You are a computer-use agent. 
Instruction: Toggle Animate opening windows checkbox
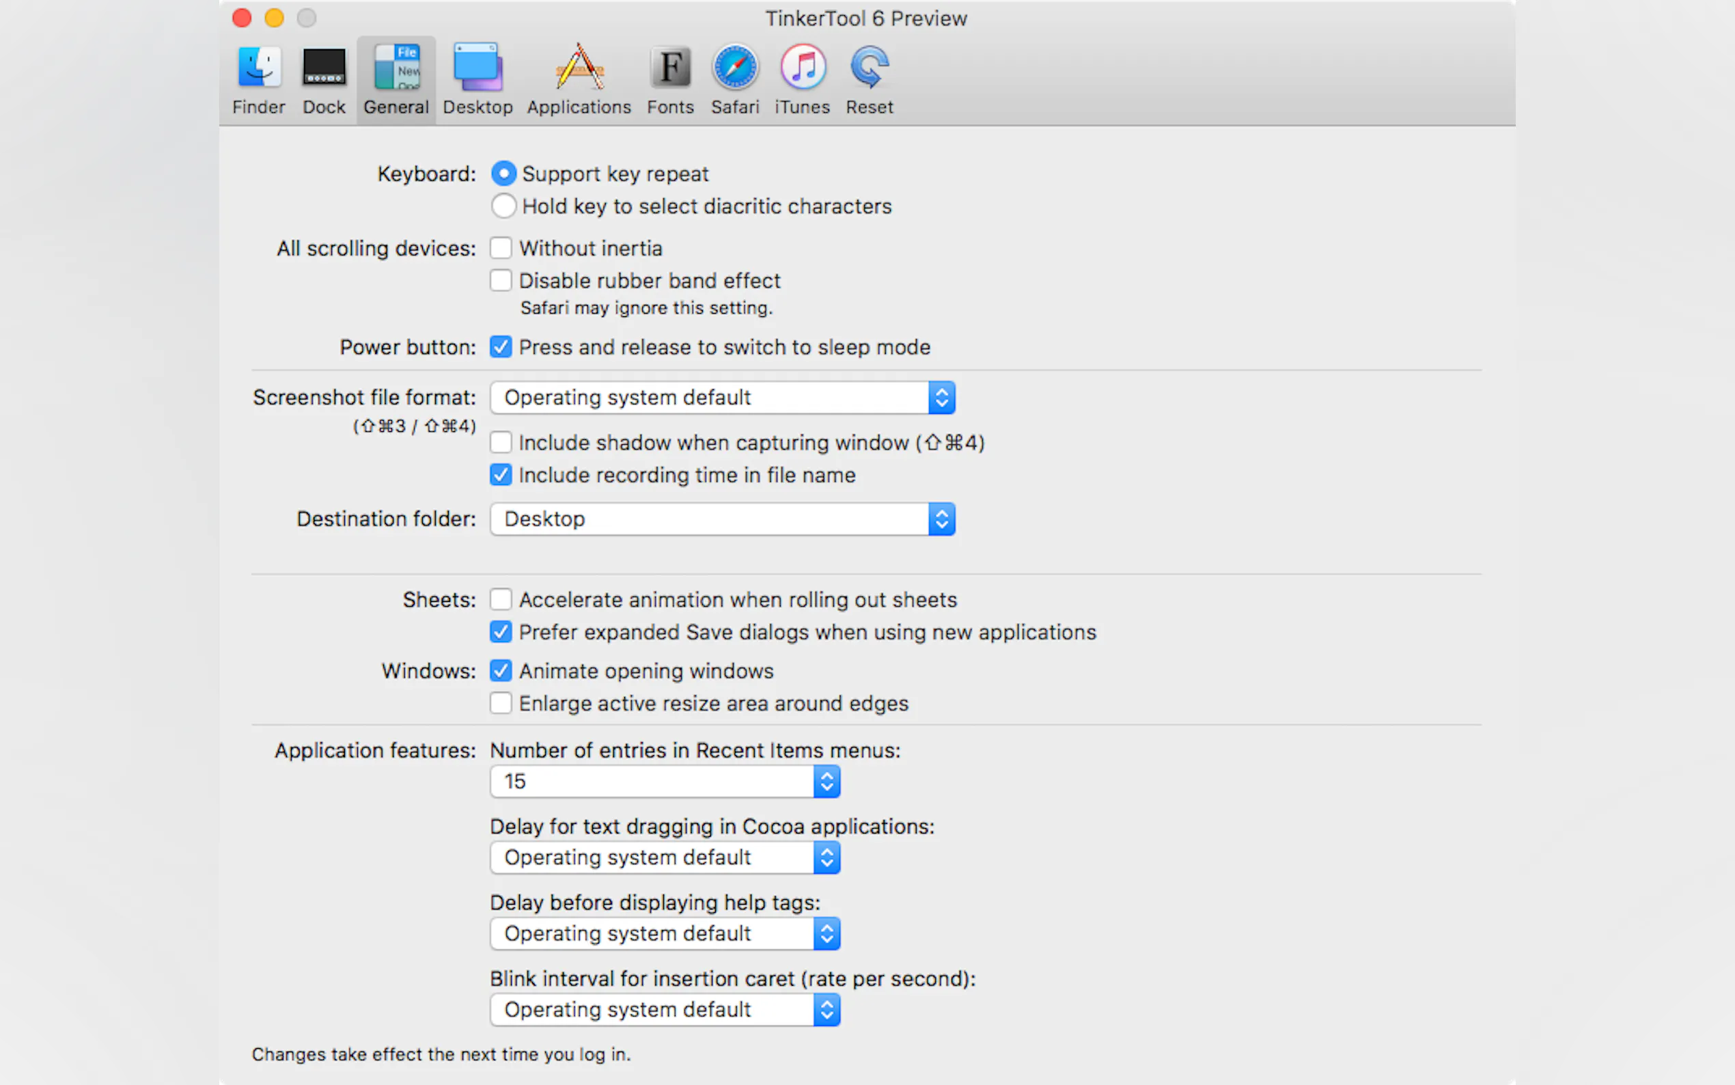pyautogui.click(x=501, y=671)
